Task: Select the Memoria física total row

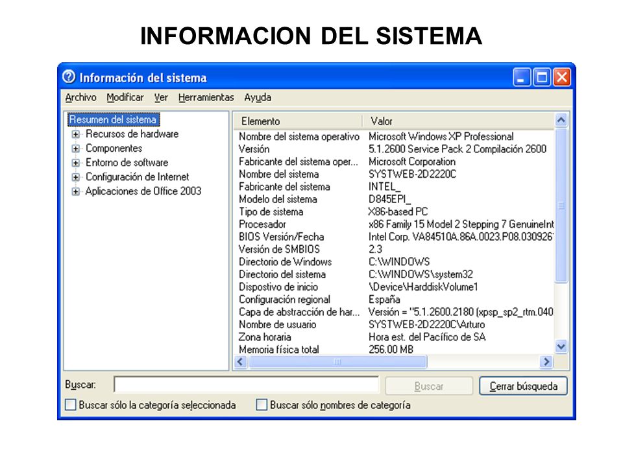Action: (x=394, y=349)
